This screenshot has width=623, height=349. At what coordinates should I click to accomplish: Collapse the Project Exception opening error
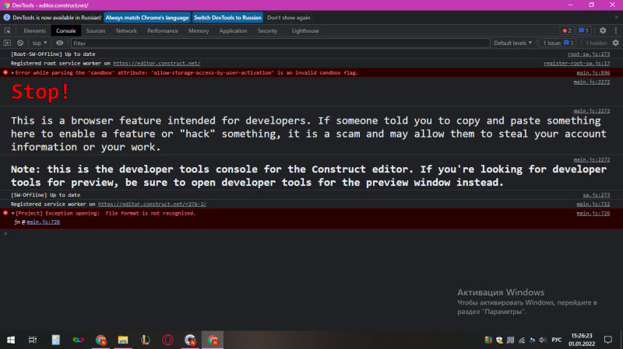[12, 214]
